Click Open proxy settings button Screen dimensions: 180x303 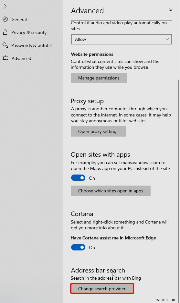(x=98, y=131)
